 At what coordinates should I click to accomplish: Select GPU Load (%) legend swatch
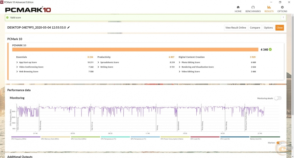pos(205,137)
